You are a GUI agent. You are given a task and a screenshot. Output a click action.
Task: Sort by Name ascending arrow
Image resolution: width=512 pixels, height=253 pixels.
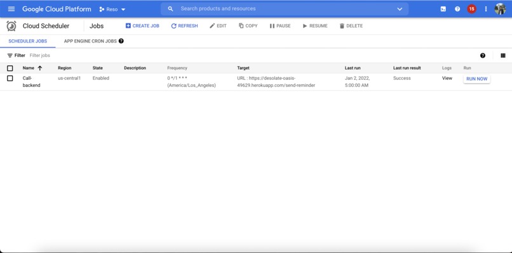(40, 68)
